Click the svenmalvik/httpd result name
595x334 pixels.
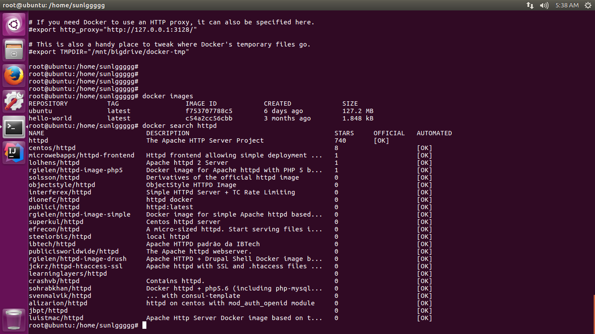tap(60, 296)
